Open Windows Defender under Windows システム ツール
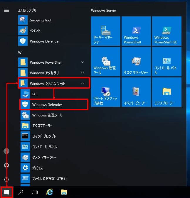190x198 pixels. click(x=54, y=104)
